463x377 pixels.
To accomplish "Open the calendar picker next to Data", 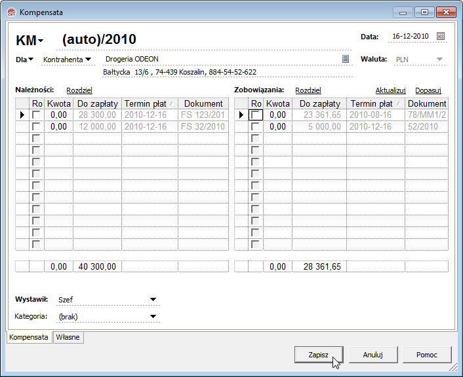I will tap(441, 37).
